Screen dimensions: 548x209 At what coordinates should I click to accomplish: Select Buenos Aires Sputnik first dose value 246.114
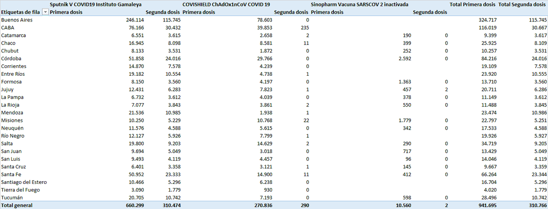pyautogui.click(x=135, y=20)
